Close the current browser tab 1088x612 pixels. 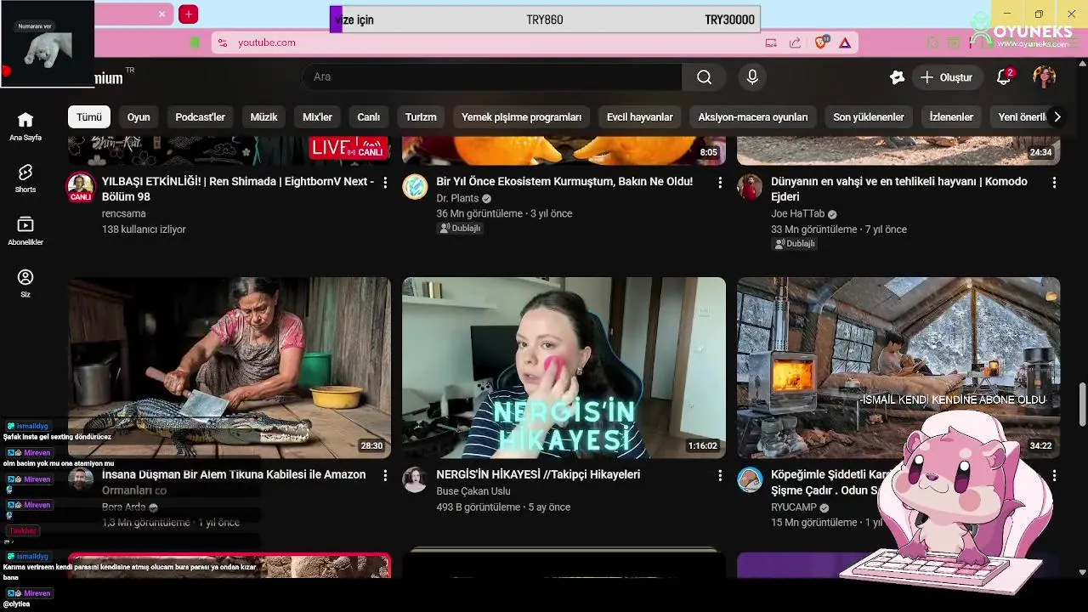162,14
